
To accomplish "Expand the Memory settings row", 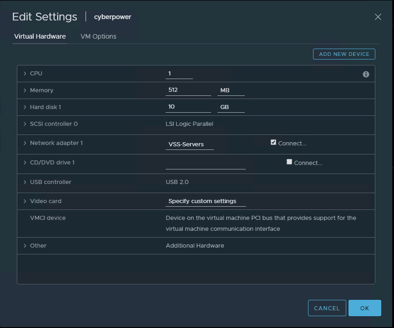I will [25, 90].
